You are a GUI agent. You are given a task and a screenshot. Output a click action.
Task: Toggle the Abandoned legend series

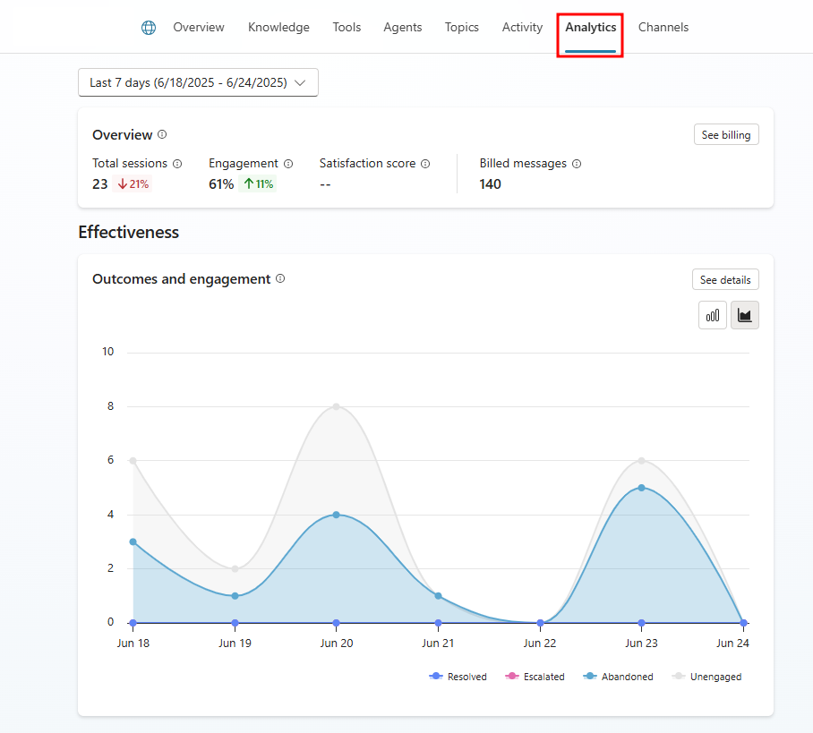click(x=618, y=677)
